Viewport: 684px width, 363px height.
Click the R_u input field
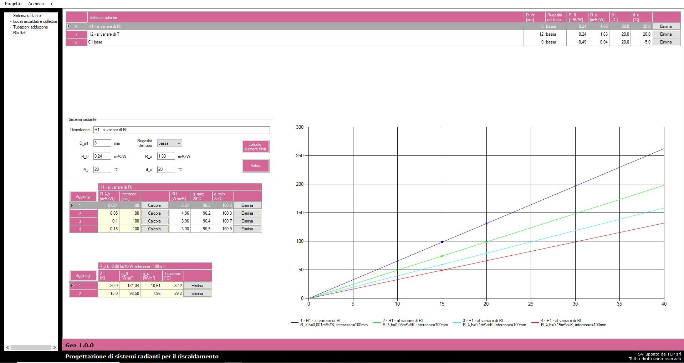tap(166, 156)
